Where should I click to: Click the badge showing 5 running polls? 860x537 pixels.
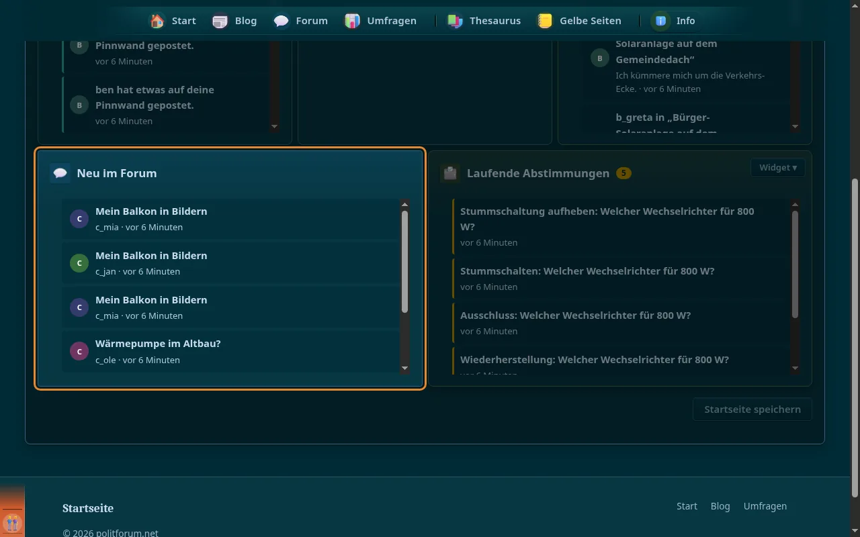coord(623,173)
